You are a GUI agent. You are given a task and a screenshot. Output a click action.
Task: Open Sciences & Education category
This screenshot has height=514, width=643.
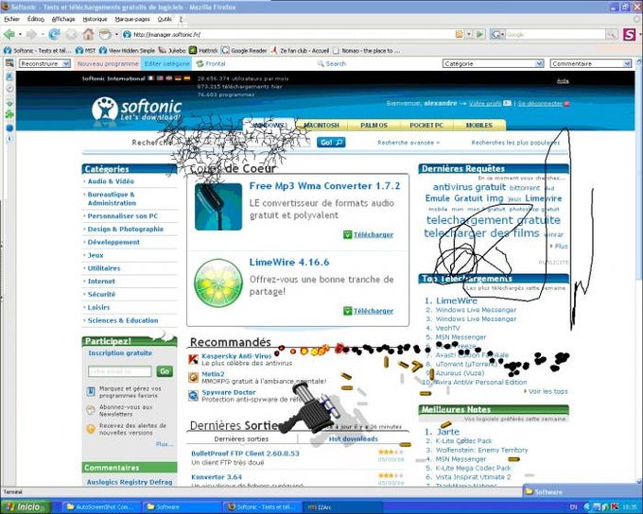123,320
